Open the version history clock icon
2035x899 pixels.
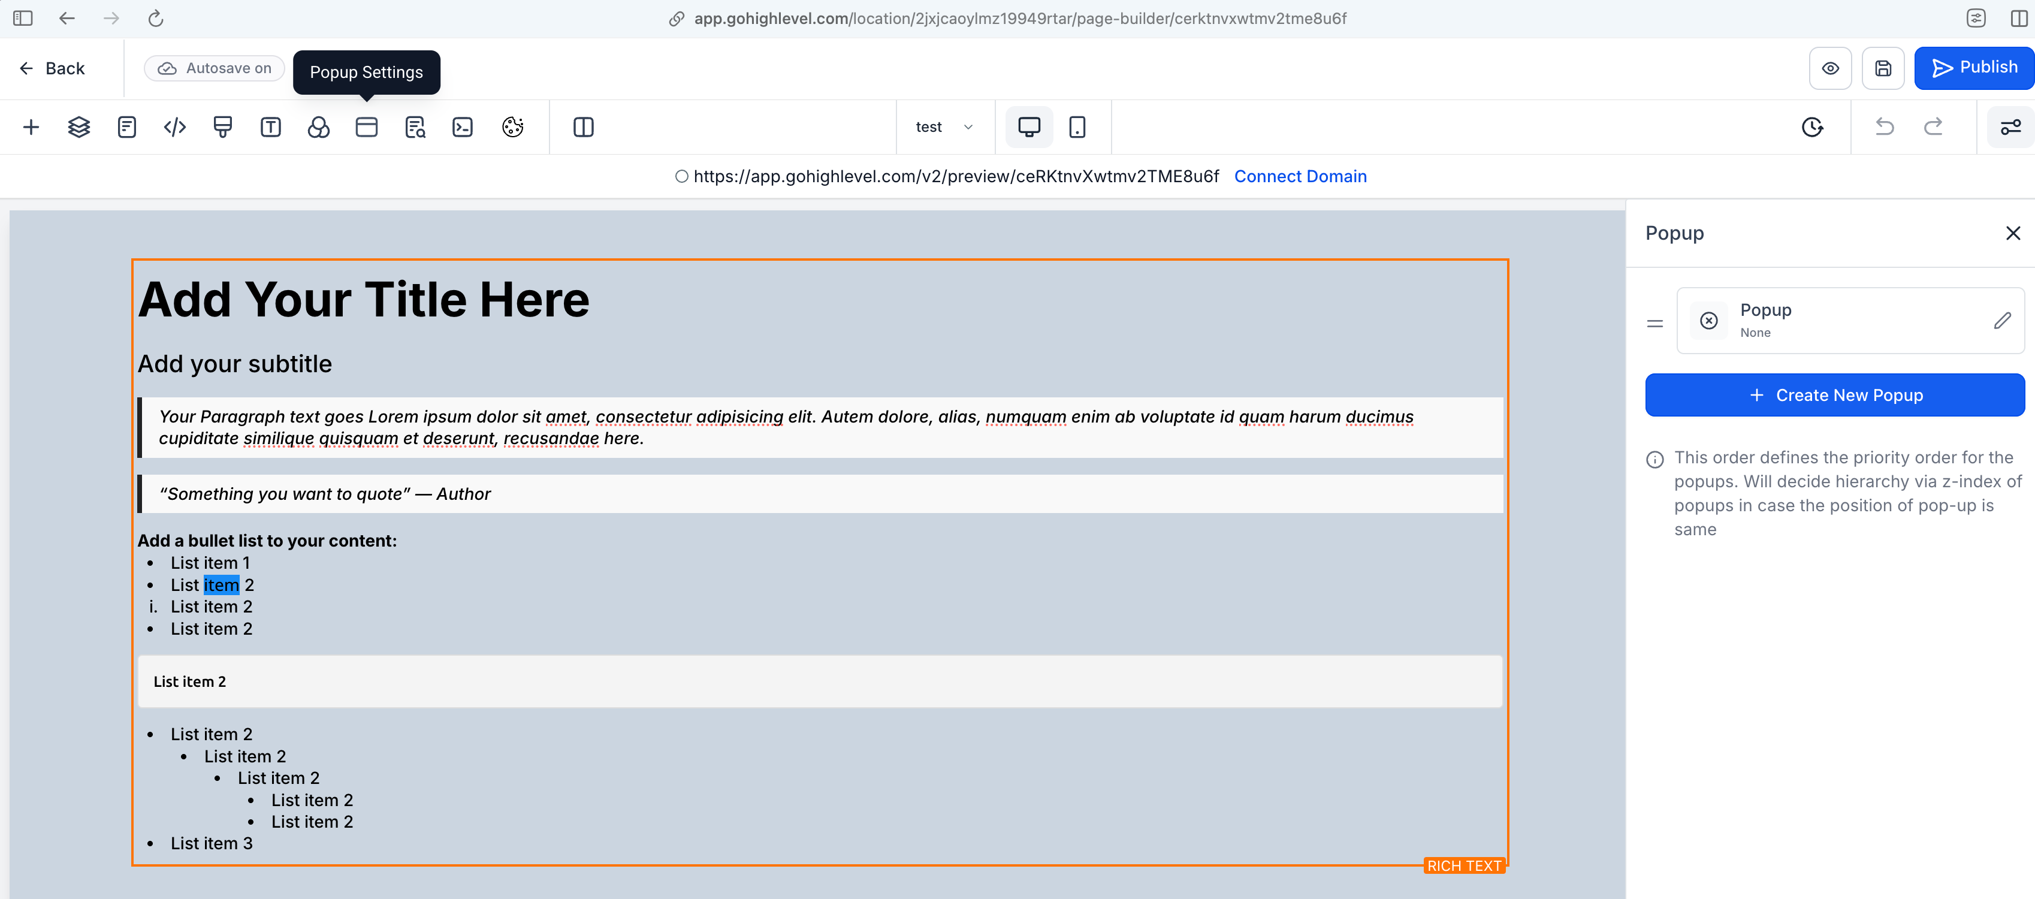click(1812, 127)
